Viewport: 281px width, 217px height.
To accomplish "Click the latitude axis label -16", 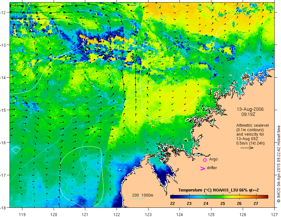I will click(4, 143).
